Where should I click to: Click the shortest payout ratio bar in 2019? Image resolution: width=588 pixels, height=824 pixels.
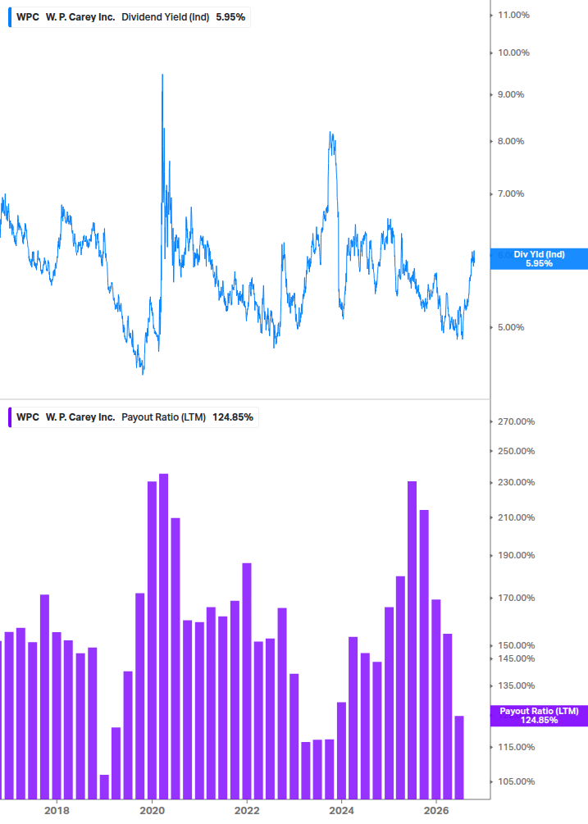pyautogui.click(x=104, y=786)
